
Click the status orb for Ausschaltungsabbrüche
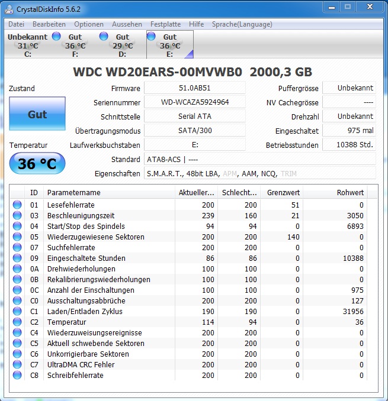click(x=17, y=300)
